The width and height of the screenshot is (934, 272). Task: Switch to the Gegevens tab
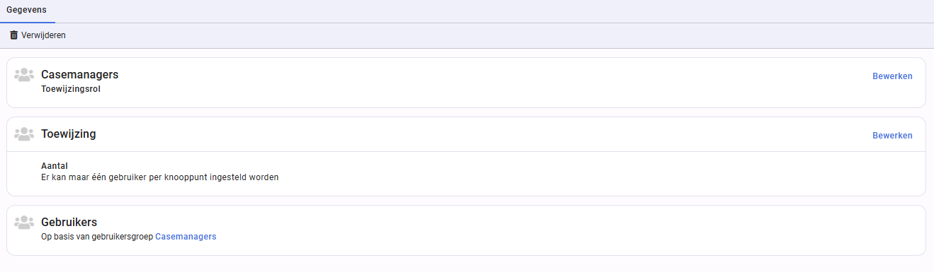click(27, 10)
